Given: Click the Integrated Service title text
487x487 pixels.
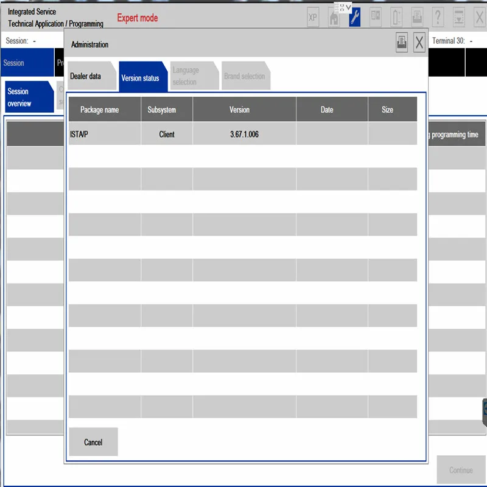Looking at the screenshot, I should 32,12.
